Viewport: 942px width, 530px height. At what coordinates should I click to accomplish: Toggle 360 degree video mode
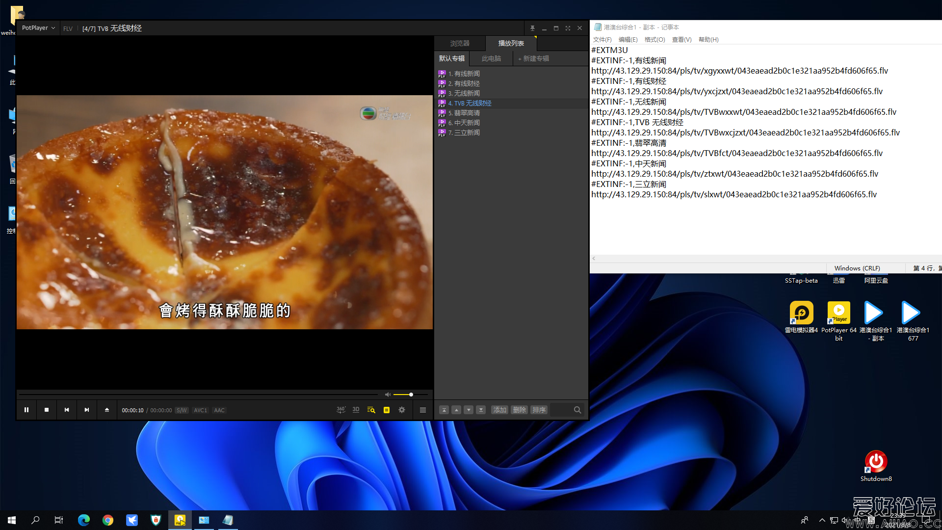click(340, 410)
